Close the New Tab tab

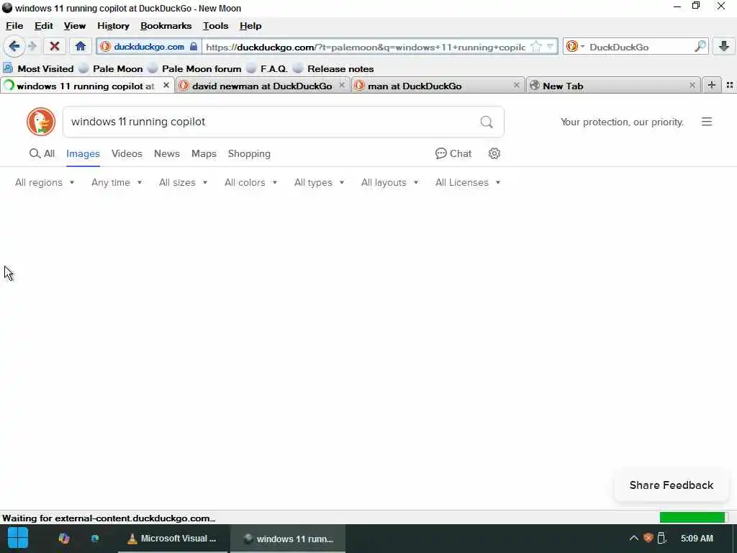point(692,85)
